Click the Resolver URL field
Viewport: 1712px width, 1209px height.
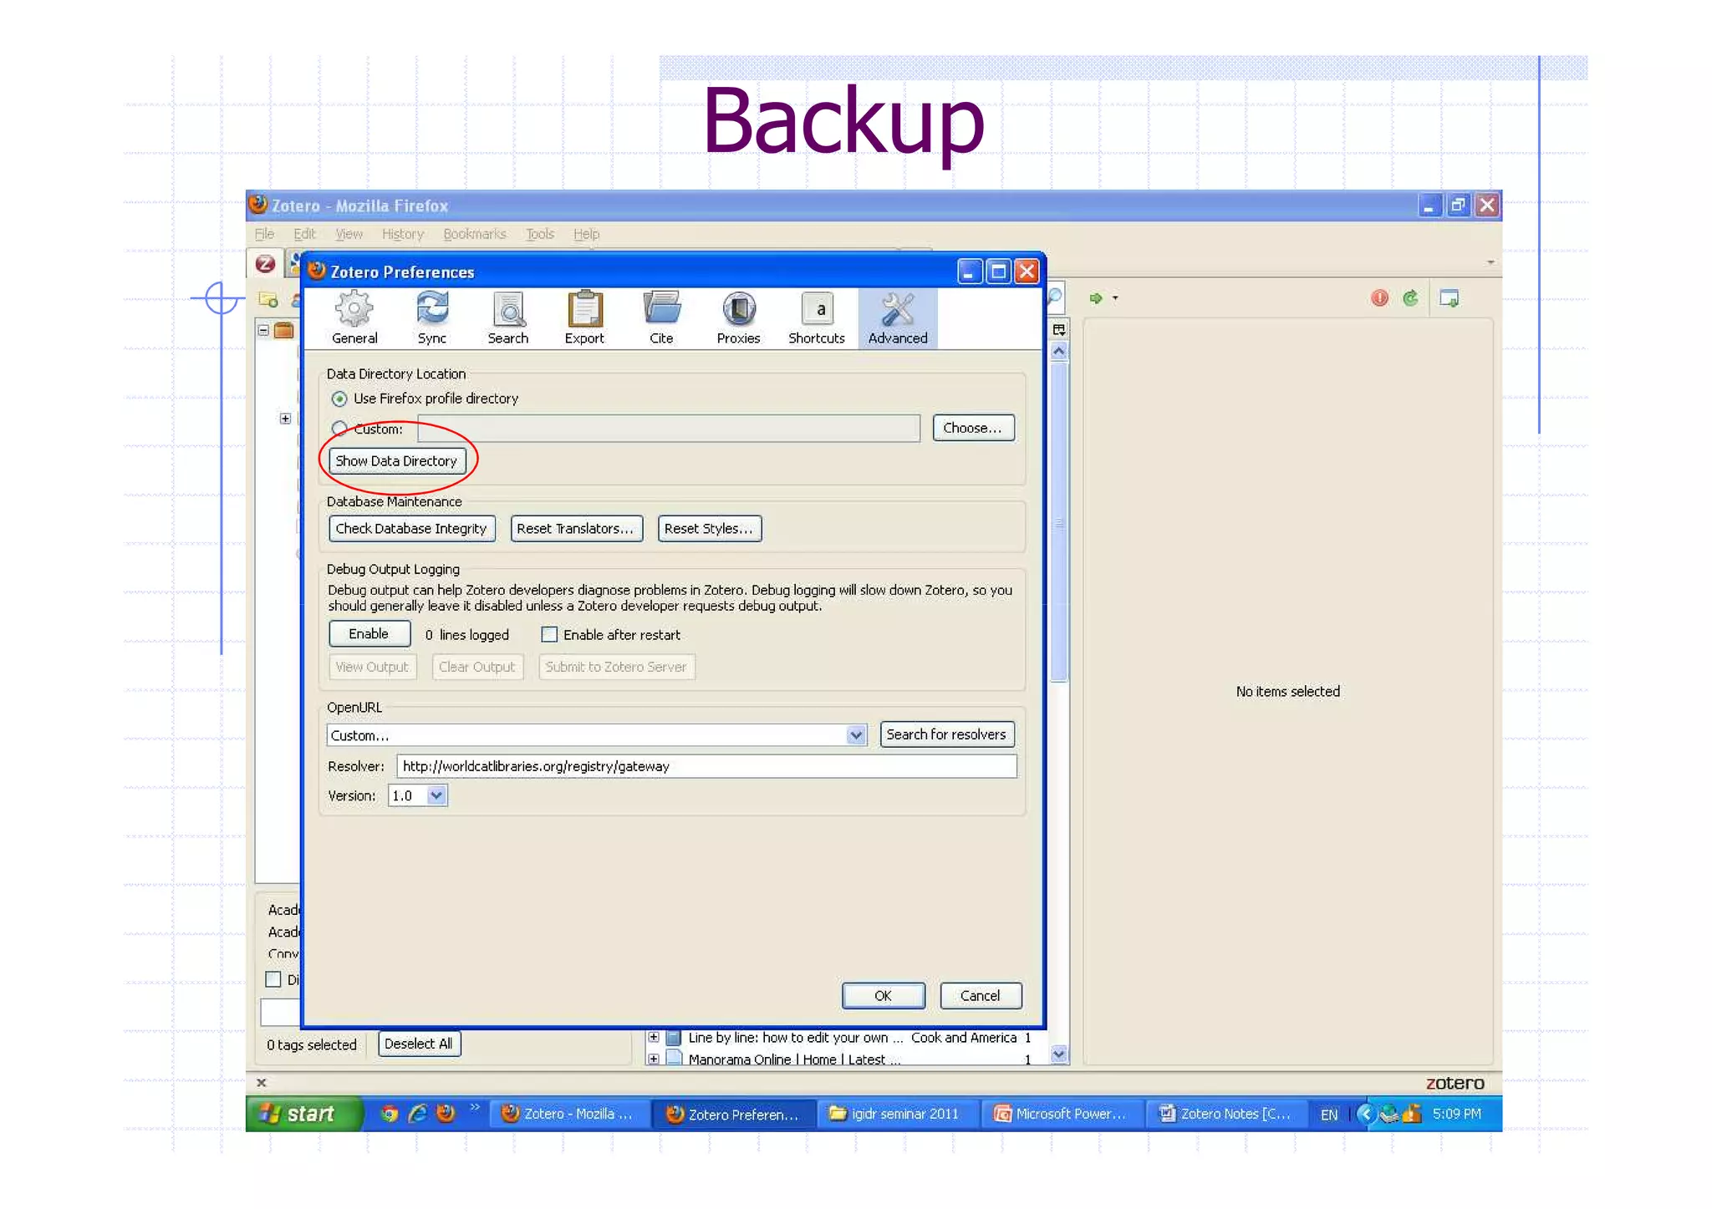click(707, 766)
